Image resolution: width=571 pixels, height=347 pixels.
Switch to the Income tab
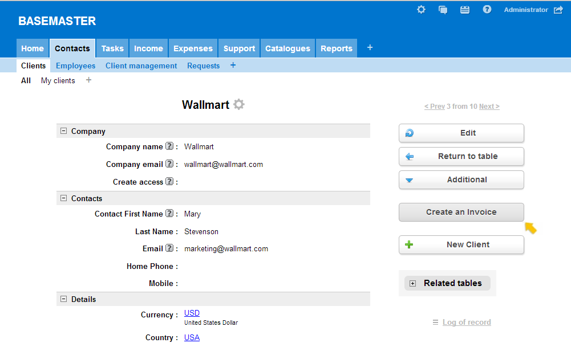click(x=148, y=48)
